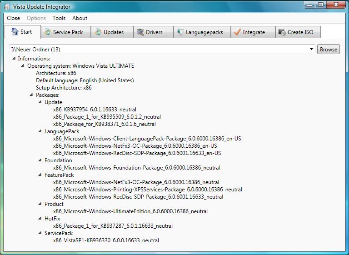Click the Integrate checkmark icon
The image size is (349, 255).
[x=237, y=32]
